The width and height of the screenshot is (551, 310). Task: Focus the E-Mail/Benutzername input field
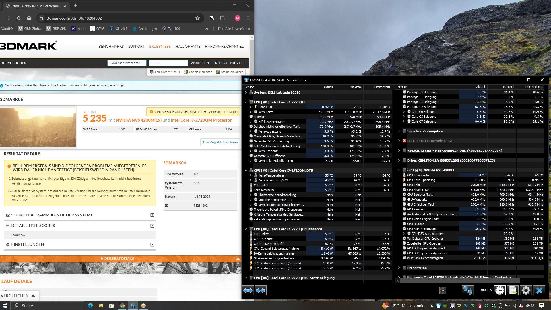[x=127, y=63]
